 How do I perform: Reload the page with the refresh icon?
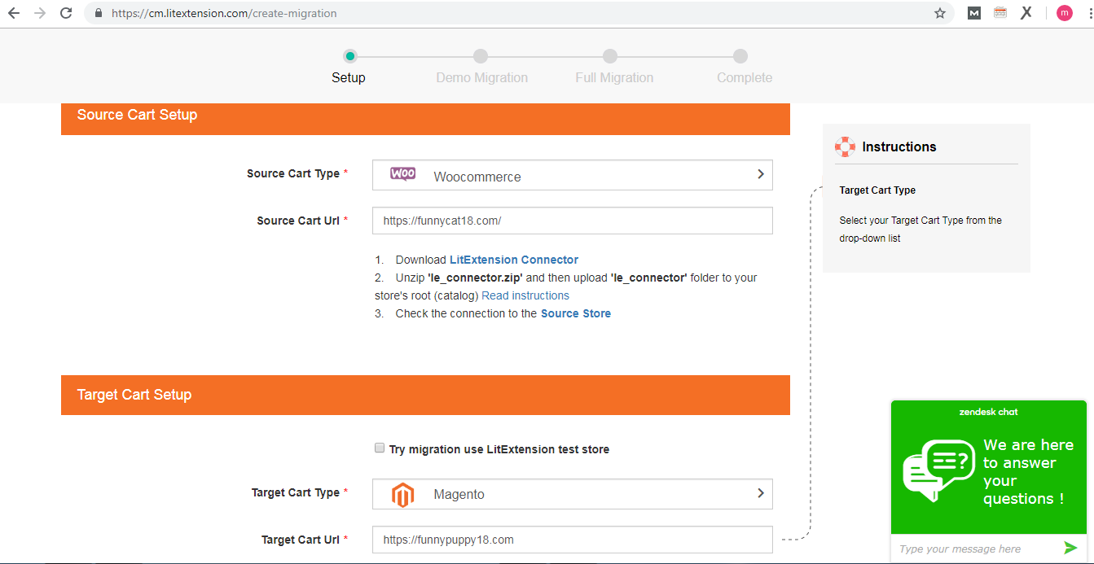66,13
